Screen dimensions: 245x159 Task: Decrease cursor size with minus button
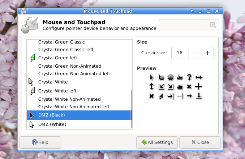(195, 53)
